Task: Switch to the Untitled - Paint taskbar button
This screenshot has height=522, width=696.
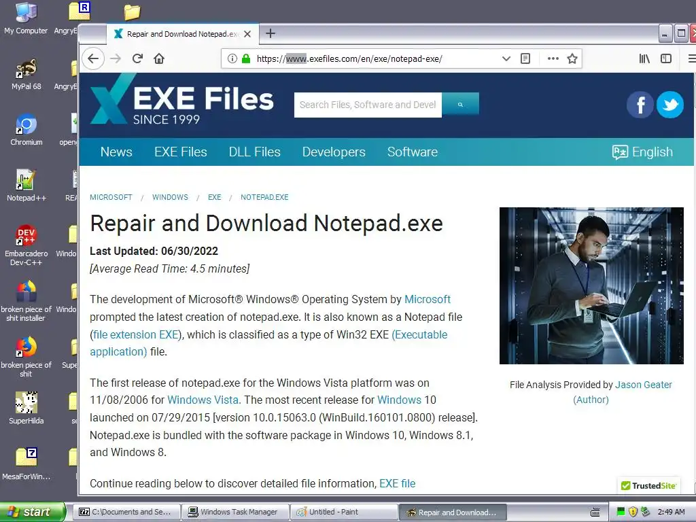Action: tap(344, 512)
